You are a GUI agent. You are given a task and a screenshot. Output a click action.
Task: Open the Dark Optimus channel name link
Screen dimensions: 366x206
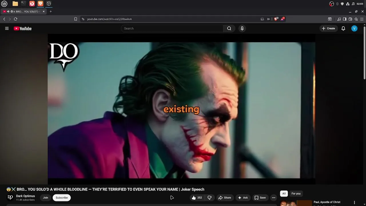click(25, 196)
